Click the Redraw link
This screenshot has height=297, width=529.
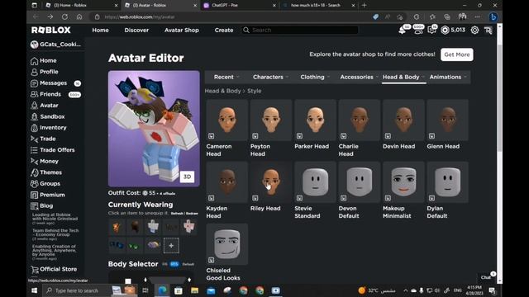pyautogui.click(x=192, y=214)
